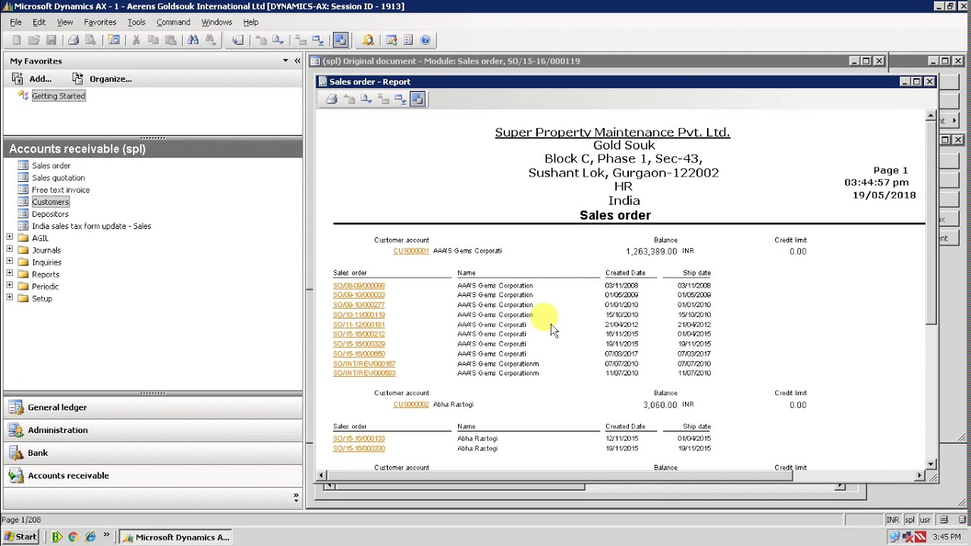
Task: Select Customers in navigation tree
Action: [x=50, y=202]
